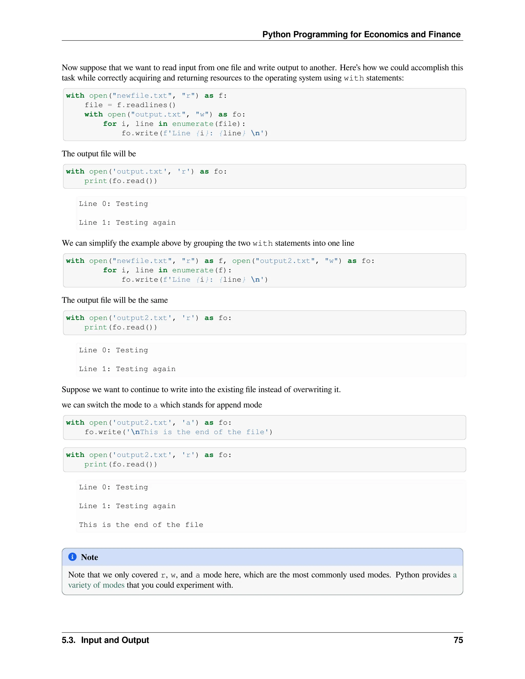
Task: Click the 'Note' heading in the callout box
Action: click(89, 557)
